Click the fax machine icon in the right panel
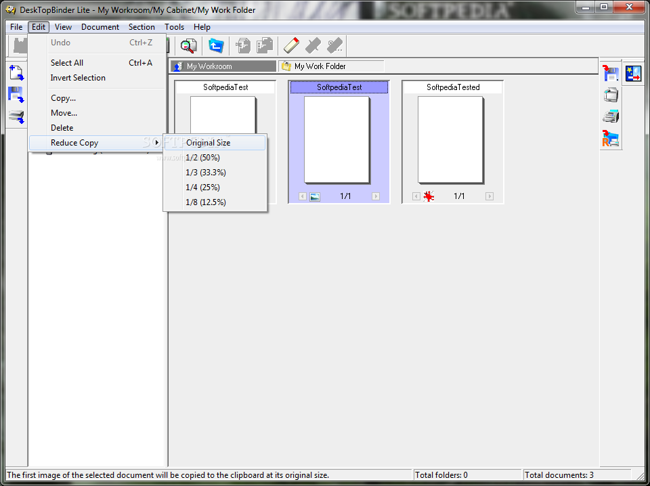Screen dimensions: 650x486 click(x=611, y=116)
